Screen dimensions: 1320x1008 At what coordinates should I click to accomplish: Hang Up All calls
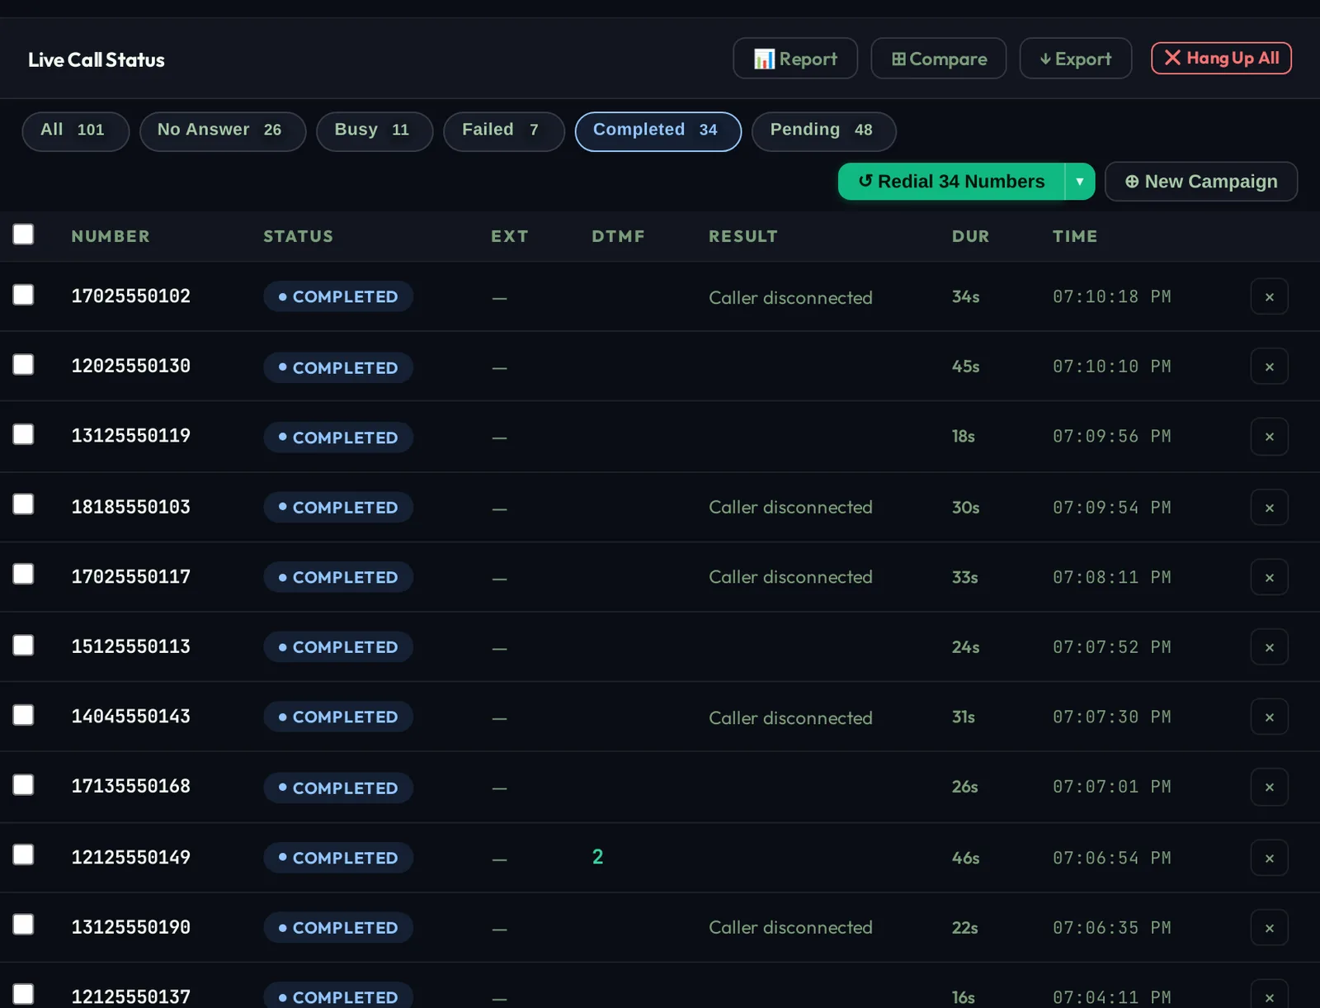(1221, 59)
